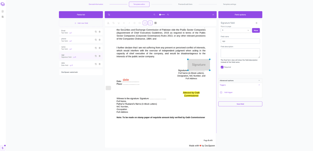The width and height of the screenshot is (313, 151).
Task: Click the zoom out magnifier icon
Action: [x=154, y=14]
